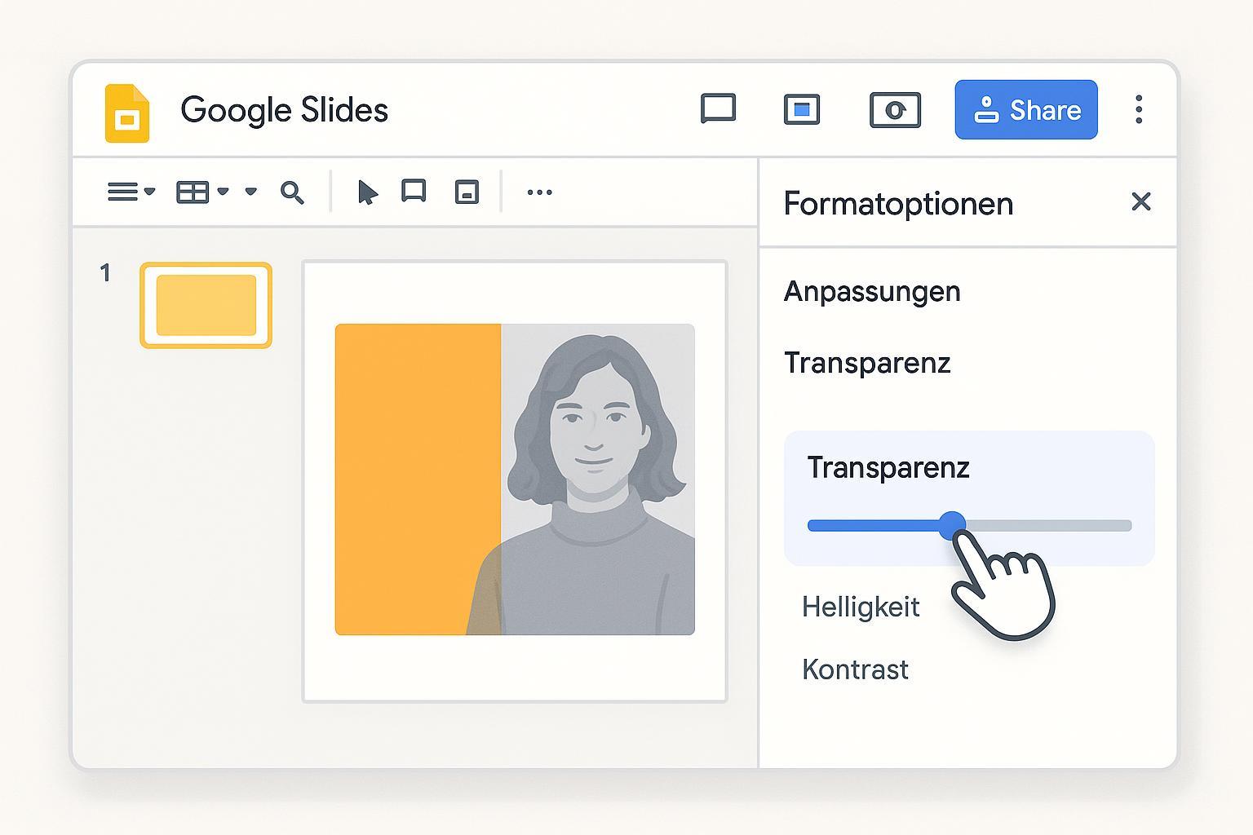Viewport: 1253px width, 835px height.
Task: Click the camera record icon in header
Action: pos(895,110)
